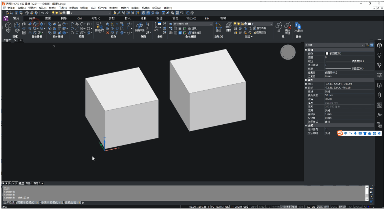386x211 pixels.
Task: Click the help question mark toolbar icon
Action: tap(188, 13)
